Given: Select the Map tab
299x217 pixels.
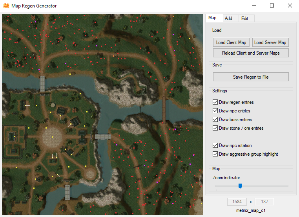Looking at the screenshot, I should pyautogui.click(x=212, y=18).
